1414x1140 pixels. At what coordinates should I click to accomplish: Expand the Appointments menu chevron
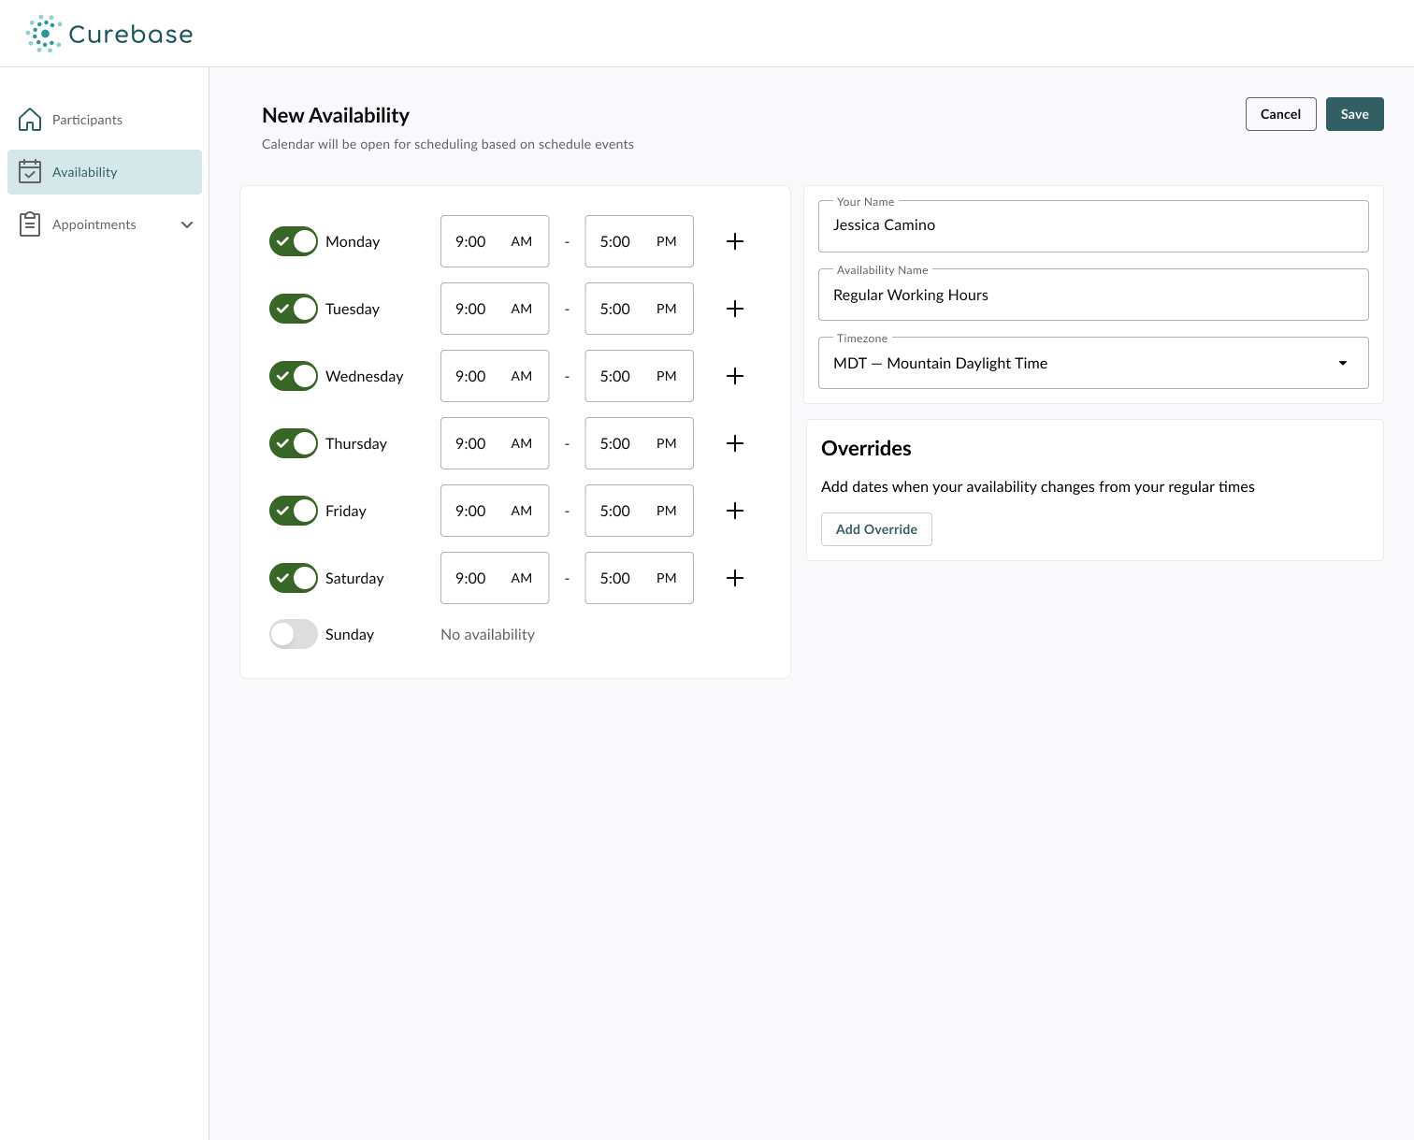coord(187,224)
